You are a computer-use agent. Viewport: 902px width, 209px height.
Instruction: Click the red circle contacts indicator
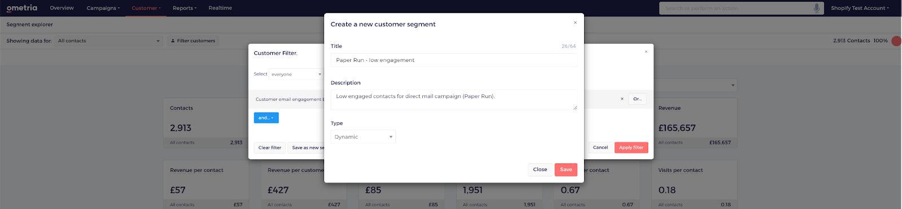896,41
